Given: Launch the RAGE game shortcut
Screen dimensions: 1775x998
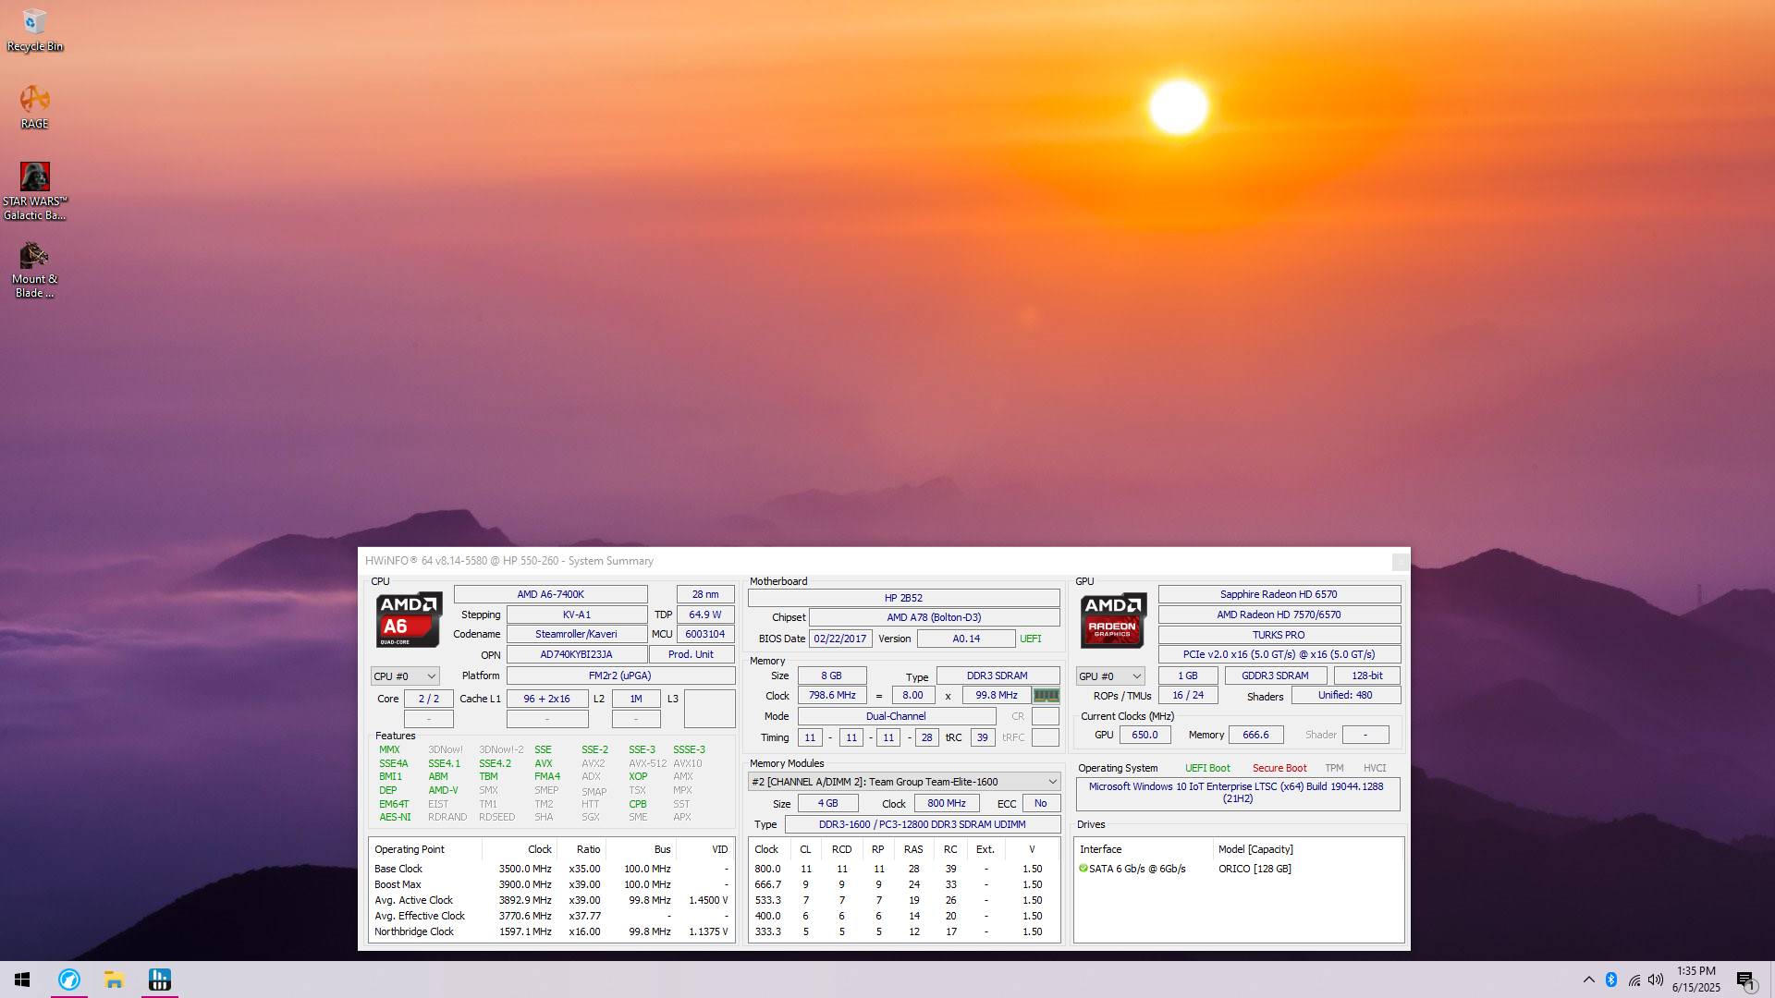Looking at the screenshot, I should click(34, 107).
